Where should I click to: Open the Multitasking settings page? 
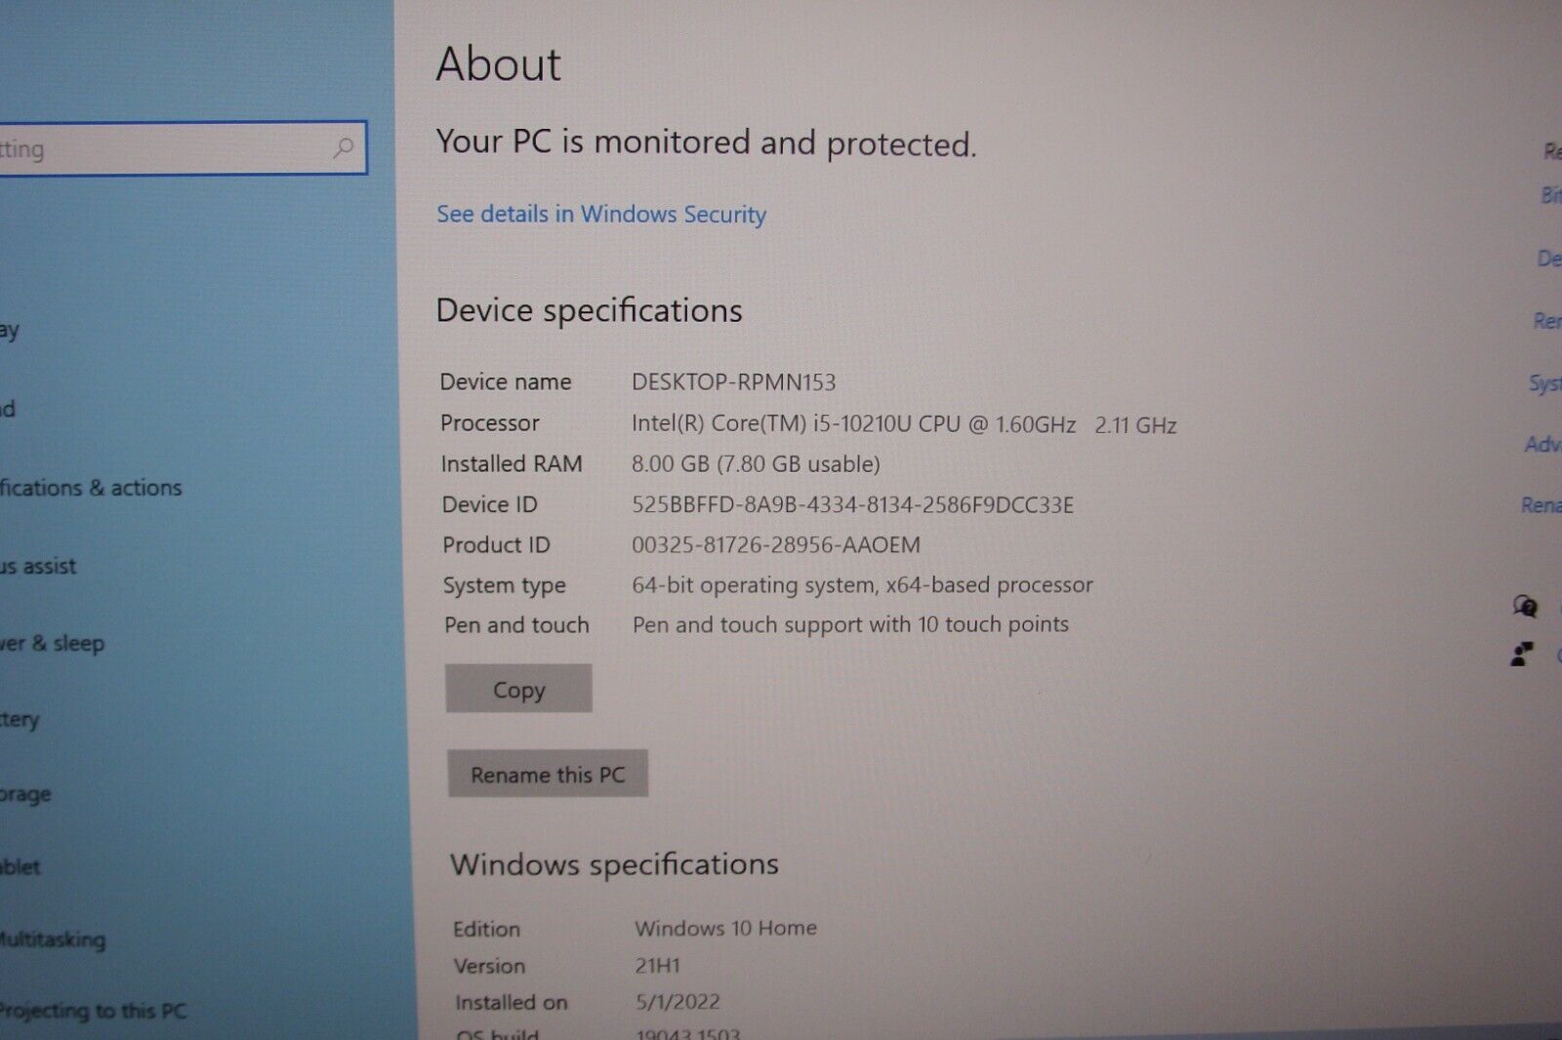[53, 940]
